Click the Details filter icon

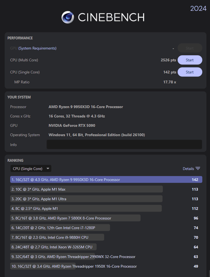coord(198,169)
